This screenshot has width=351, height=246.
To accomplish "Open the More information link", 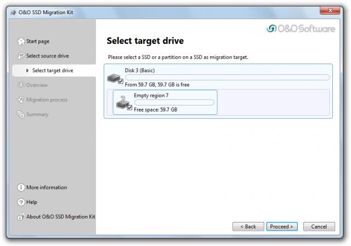I will [x=47, y=188].
